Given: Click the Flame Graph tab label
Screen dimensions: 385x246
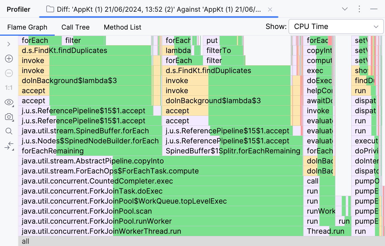Looking at the screenshot, I should (27, 27).
